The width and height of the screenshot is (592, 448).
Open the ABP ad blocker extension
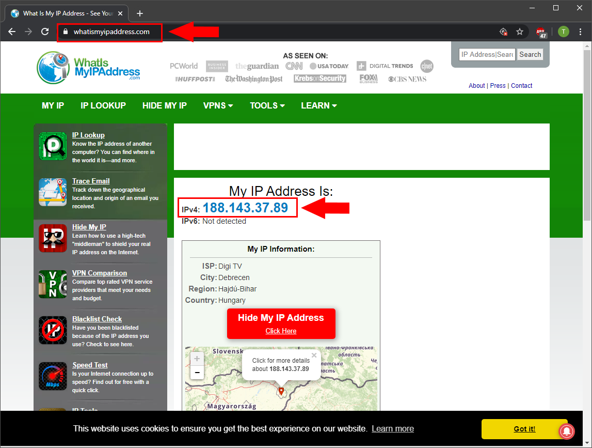tap(541, 32)
